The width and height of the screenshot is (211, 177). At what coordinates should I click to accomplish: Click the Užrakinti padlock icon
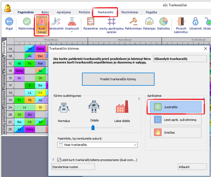[x=195, y=21]
